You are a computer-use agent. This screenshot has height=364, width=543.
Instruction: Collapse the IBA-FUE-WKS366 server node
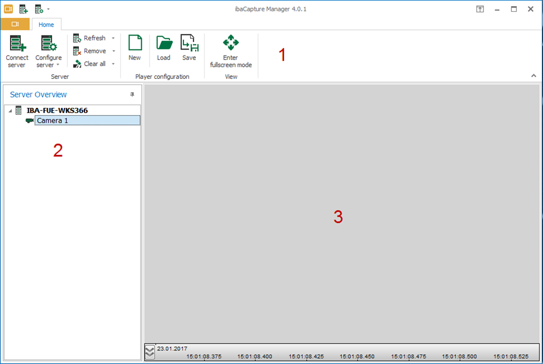10,111
